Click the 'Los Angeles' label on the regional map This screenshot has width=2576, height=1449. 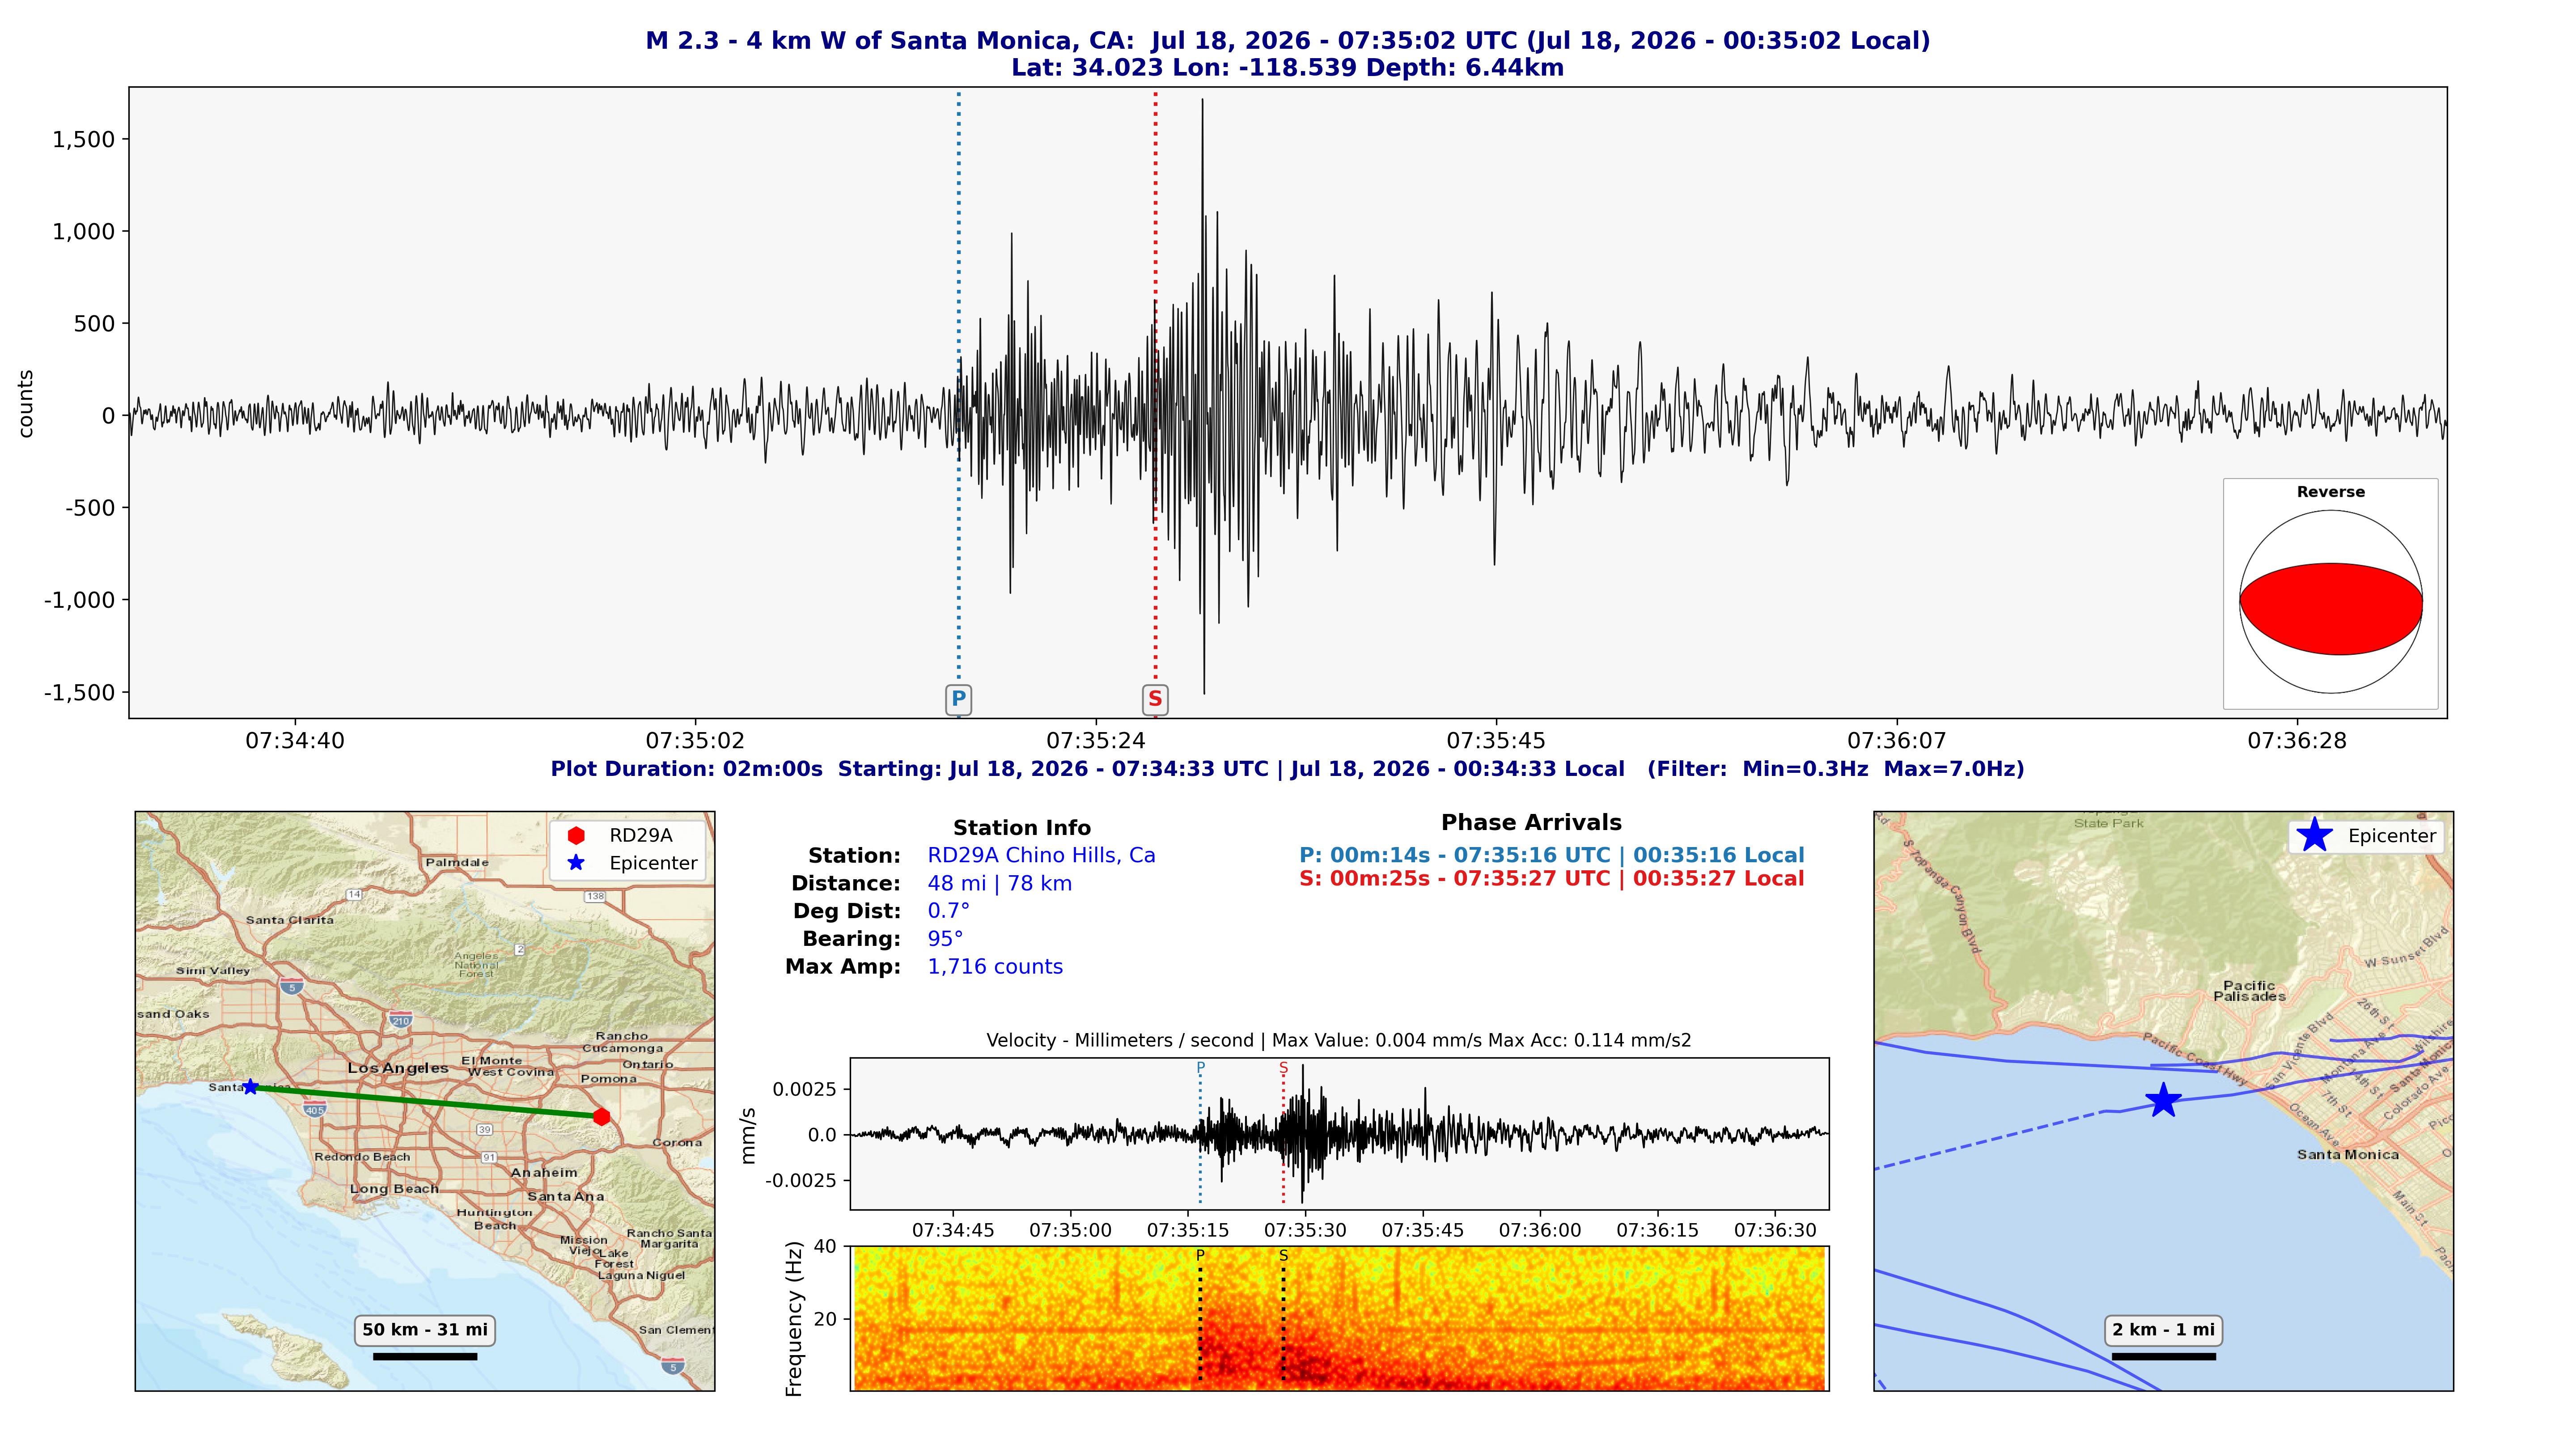coord(398,1068)
